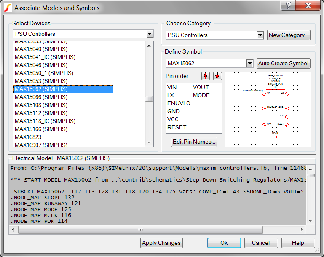Open the Select Devices PSU Controllers dropdown

click(150, 34)
